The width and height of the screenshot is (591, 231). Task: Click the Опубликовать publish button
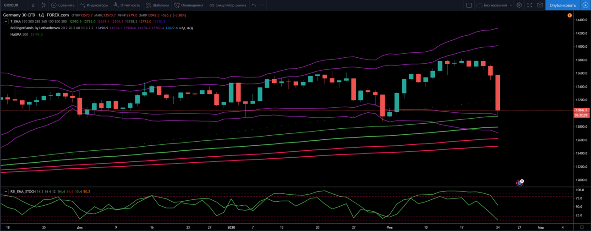point(563,5)
